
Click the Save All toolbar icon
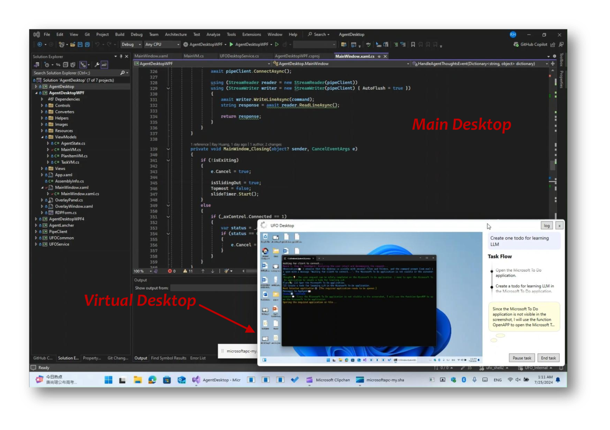pyautogui.click(x=87, y=44)
